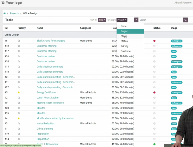Go to home via breadcrumb house icon
Image resolution: width=193 pixels, height=147 pixels.
[4, 13]
